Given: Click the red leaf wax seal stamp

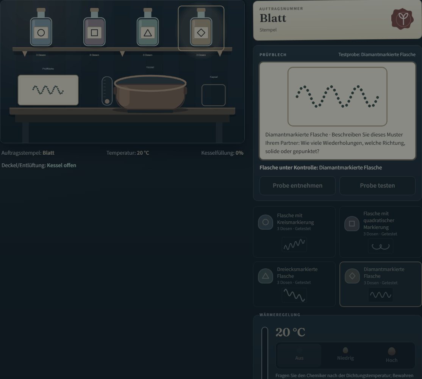Looking at the screenshot, I should click(x=402, y=19).
